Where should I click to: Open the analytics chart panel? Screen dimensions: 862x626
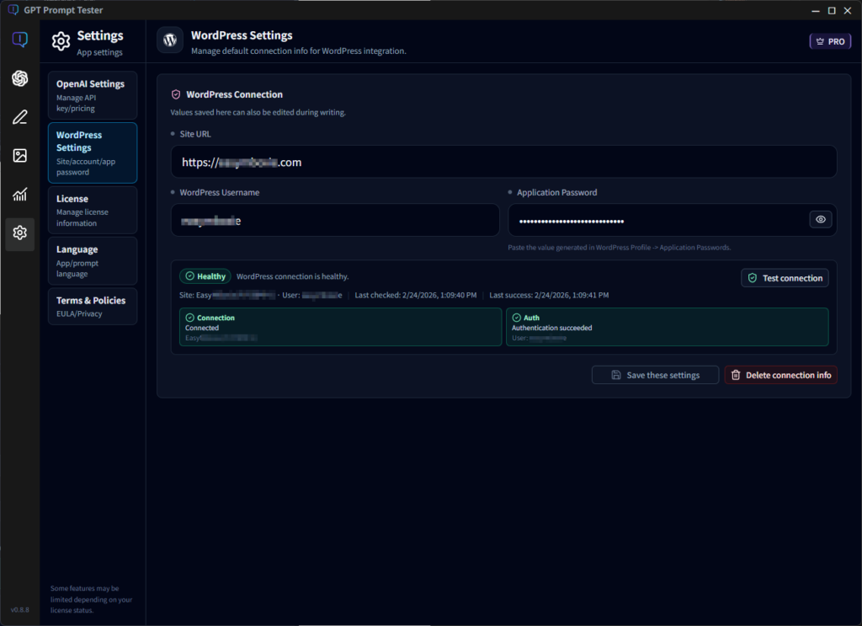click(x=19, y=195)
